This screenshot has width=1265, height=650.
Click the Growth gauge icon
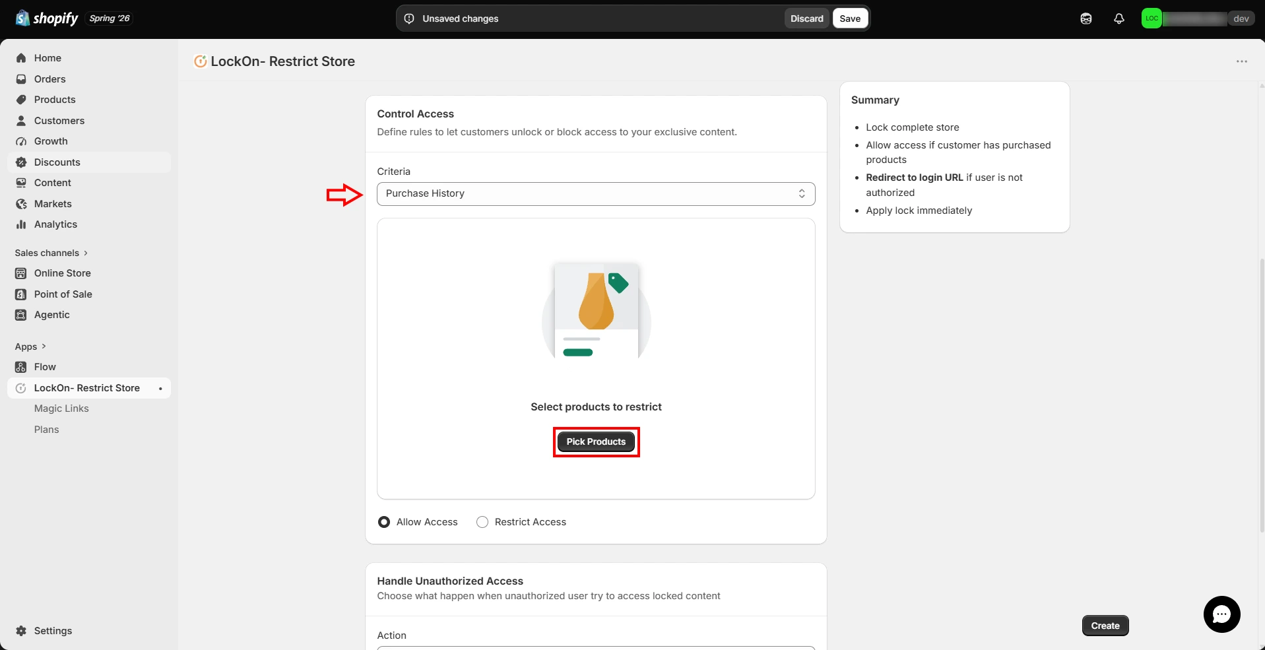[21, 141]
